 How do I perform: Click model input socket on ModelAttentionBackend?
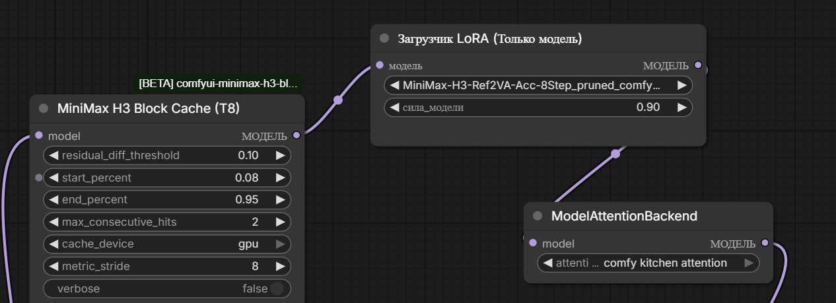(x=533, y=243)
